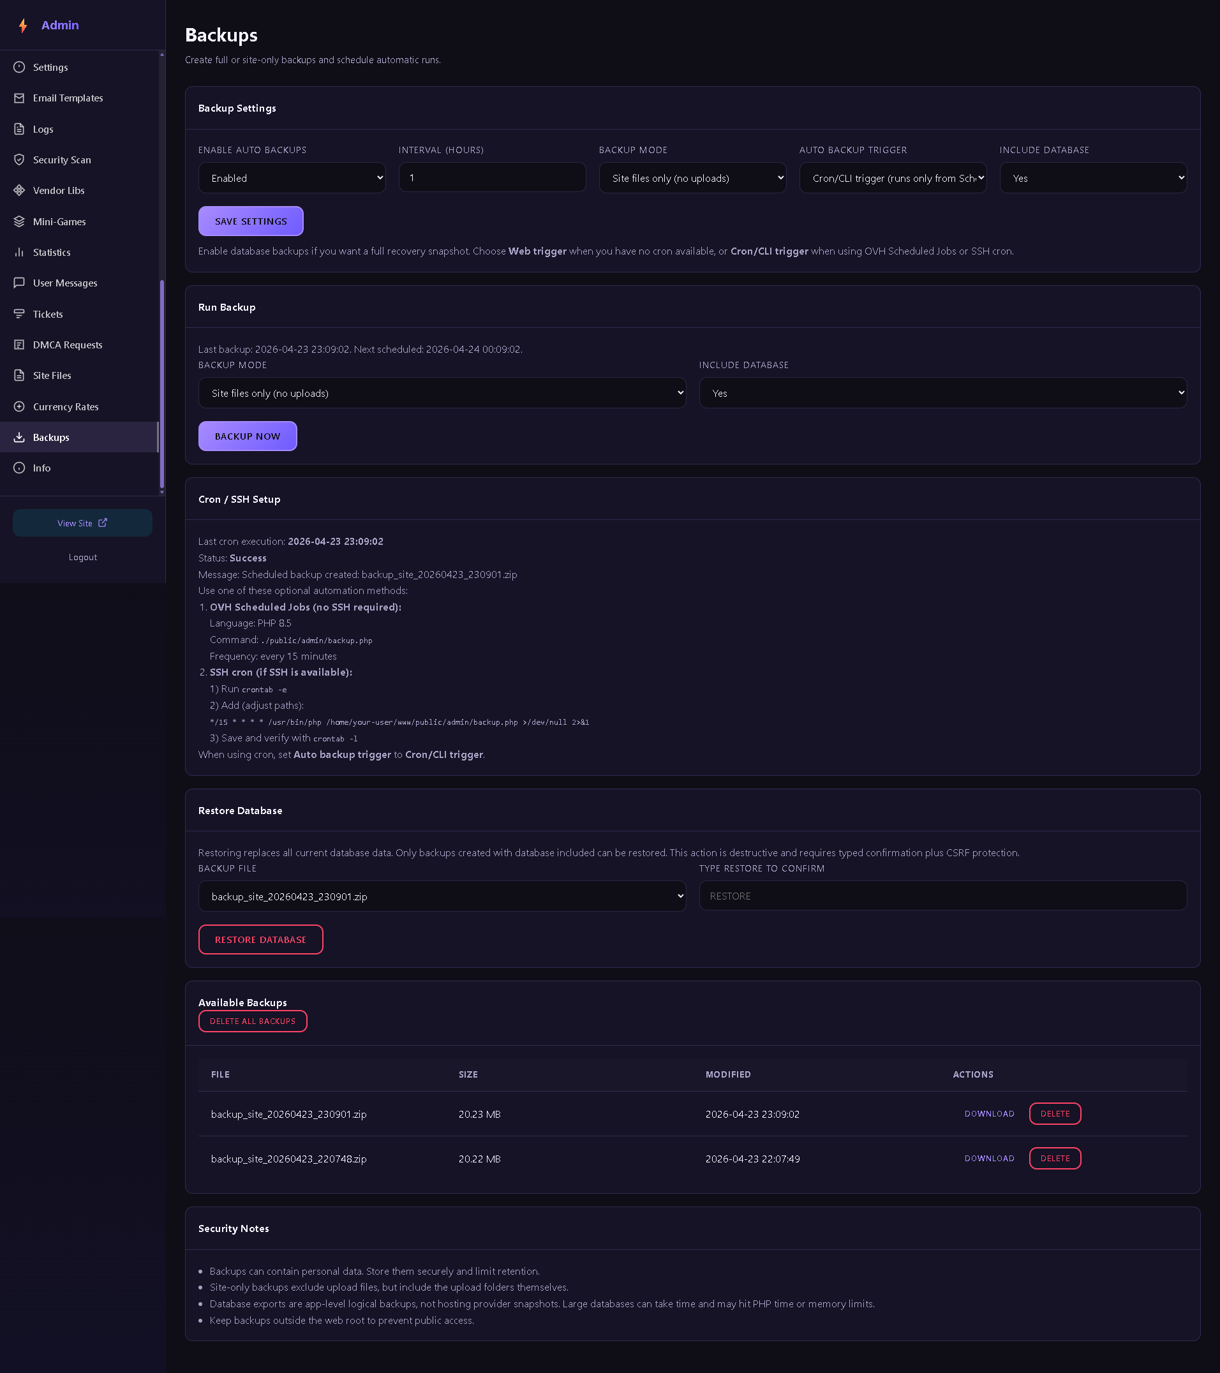Click the Settings clock icon in sidebar

[20, 67]
